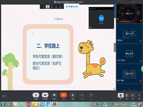Launch the green e browser in taskbar
143x107 pixels.
22,104
